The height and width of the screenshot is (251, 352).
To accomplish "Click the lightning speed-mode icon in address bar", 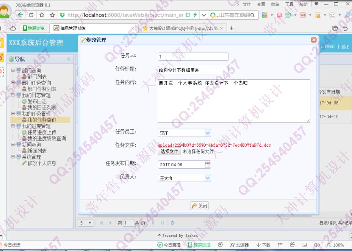I will 195,15.
